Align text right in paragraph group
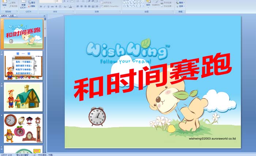256x156 pixels. 85,6
